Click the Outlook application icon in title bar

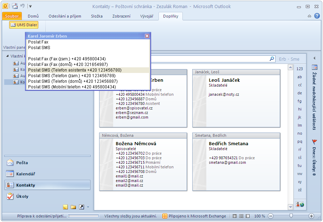click(x=5, y=6)
